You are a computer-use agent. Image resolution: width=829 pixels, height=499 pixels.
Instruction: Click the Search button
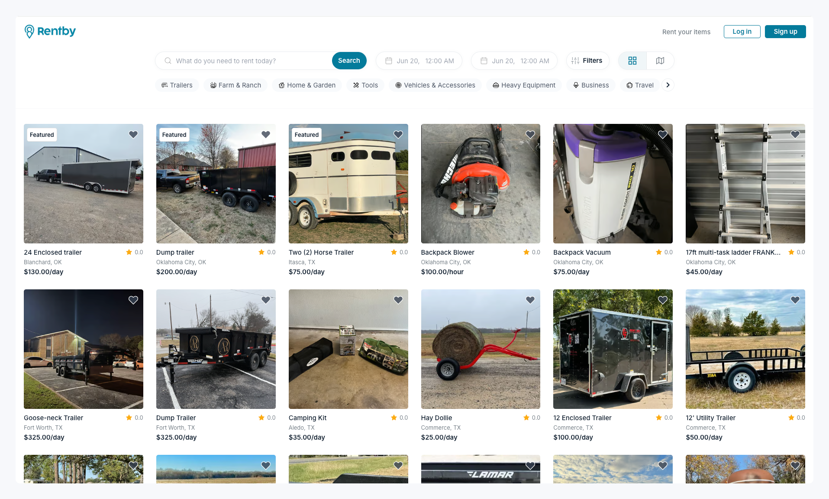click(x=349, y=61)
